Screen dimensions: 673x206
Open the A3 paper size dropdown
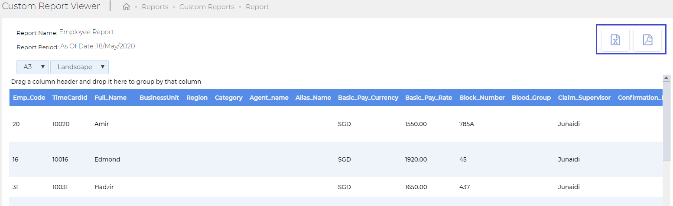(x=33, y=67)
